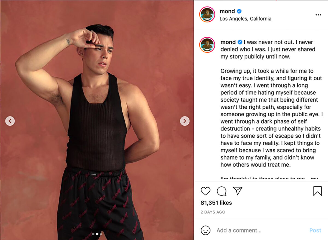Select the third carousel dot indicator
The width and height of the screenshot is (328, 240).
click(x=101, y=234)
